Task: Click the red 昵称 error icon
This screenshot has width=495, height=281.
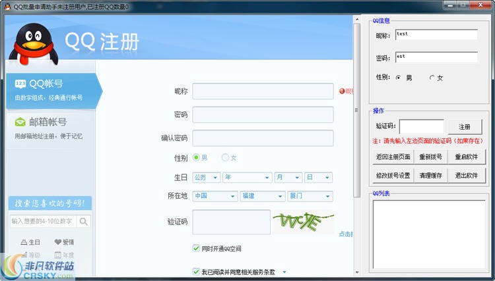Action: 342,91
